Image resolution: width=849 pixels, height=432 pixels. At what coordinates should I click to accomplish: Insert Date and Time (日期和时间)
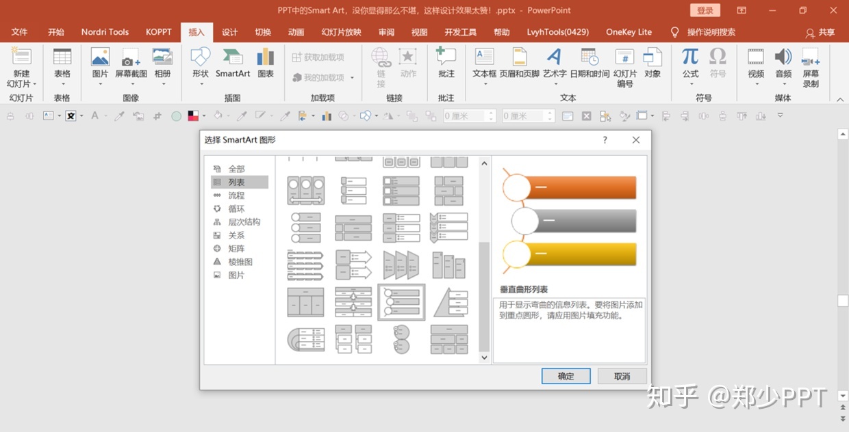(x=590, y=63)
